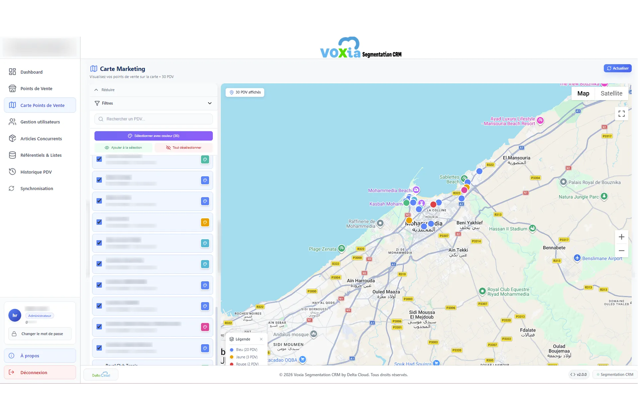The height and width of the screenshot is (399, 638).
Task: Click the Sablettes Beach pin icon
Action: [x=464, y=178]
